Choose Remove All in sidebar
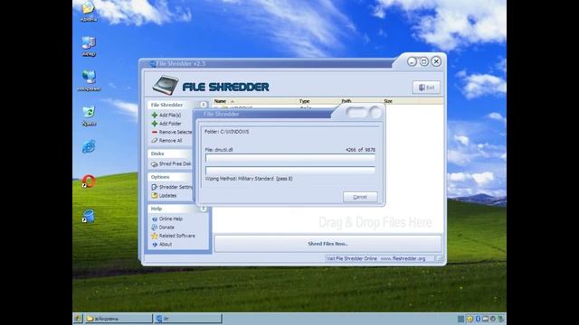The height and width of the screenshot is (325, 579). (x=170, y=141)
